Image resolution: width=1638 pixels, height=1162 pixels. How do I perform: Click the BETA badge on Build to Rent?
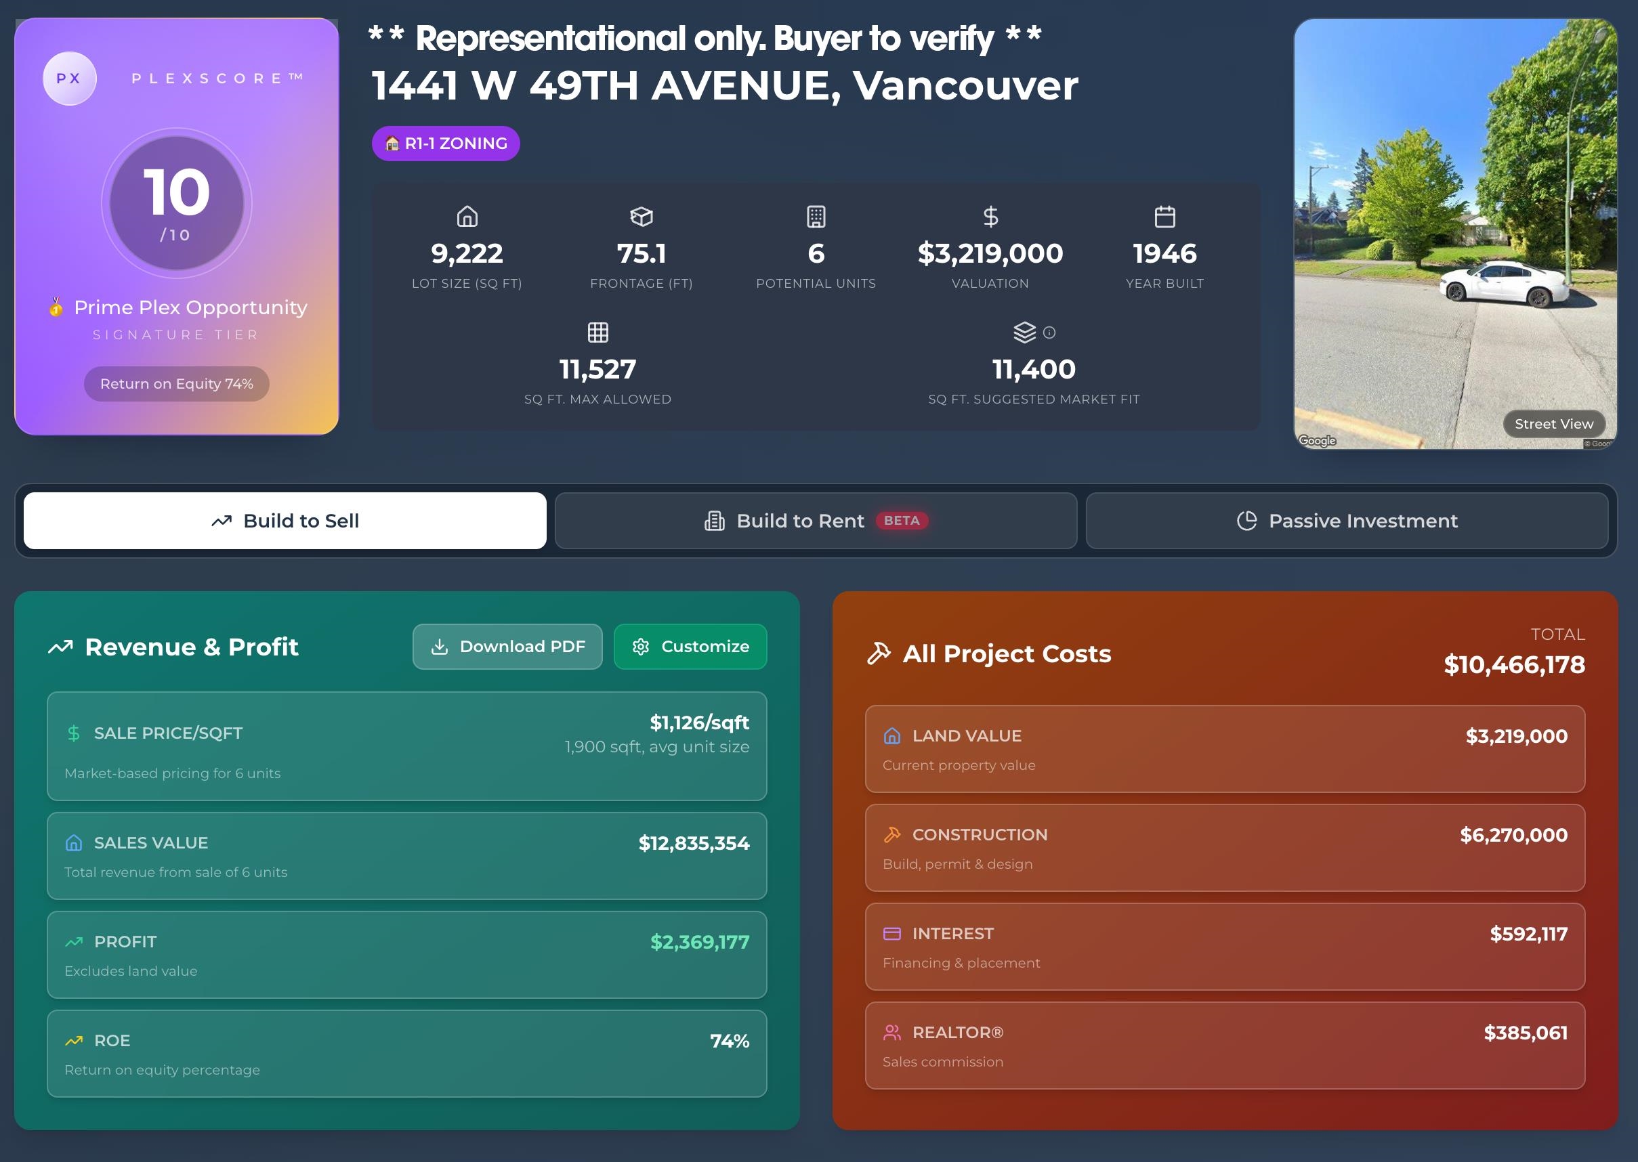[902, 521]
